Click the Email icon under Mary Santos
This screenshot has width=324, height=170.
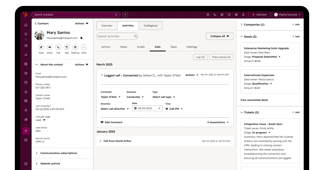(50, 47)
